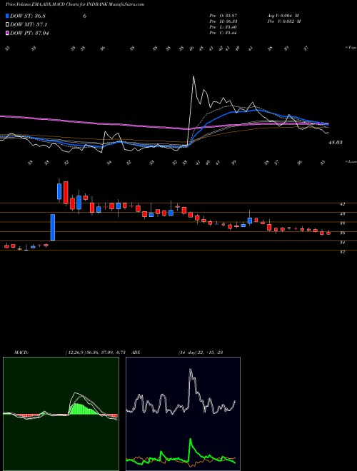The width and height of the screenshot is (357, 471).
Task: Click the ADX indicator heading
Action: (x=136, y=353)
